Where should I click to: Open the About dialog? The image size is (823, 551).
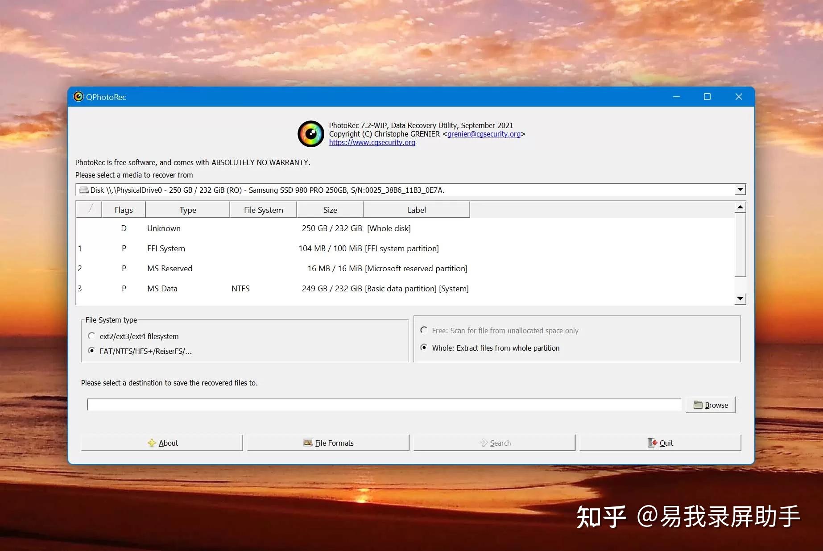(x=162, y=443)
